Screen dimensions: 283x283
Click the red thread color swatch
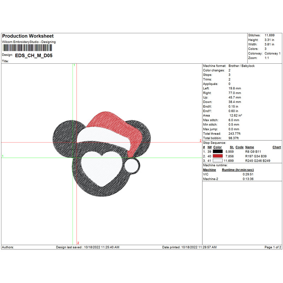pos(218,156)
